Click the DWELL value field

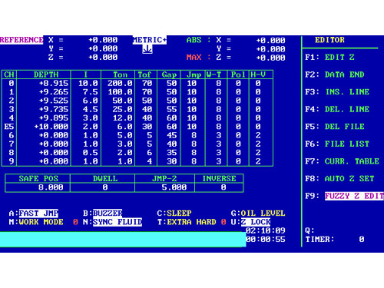102,187
